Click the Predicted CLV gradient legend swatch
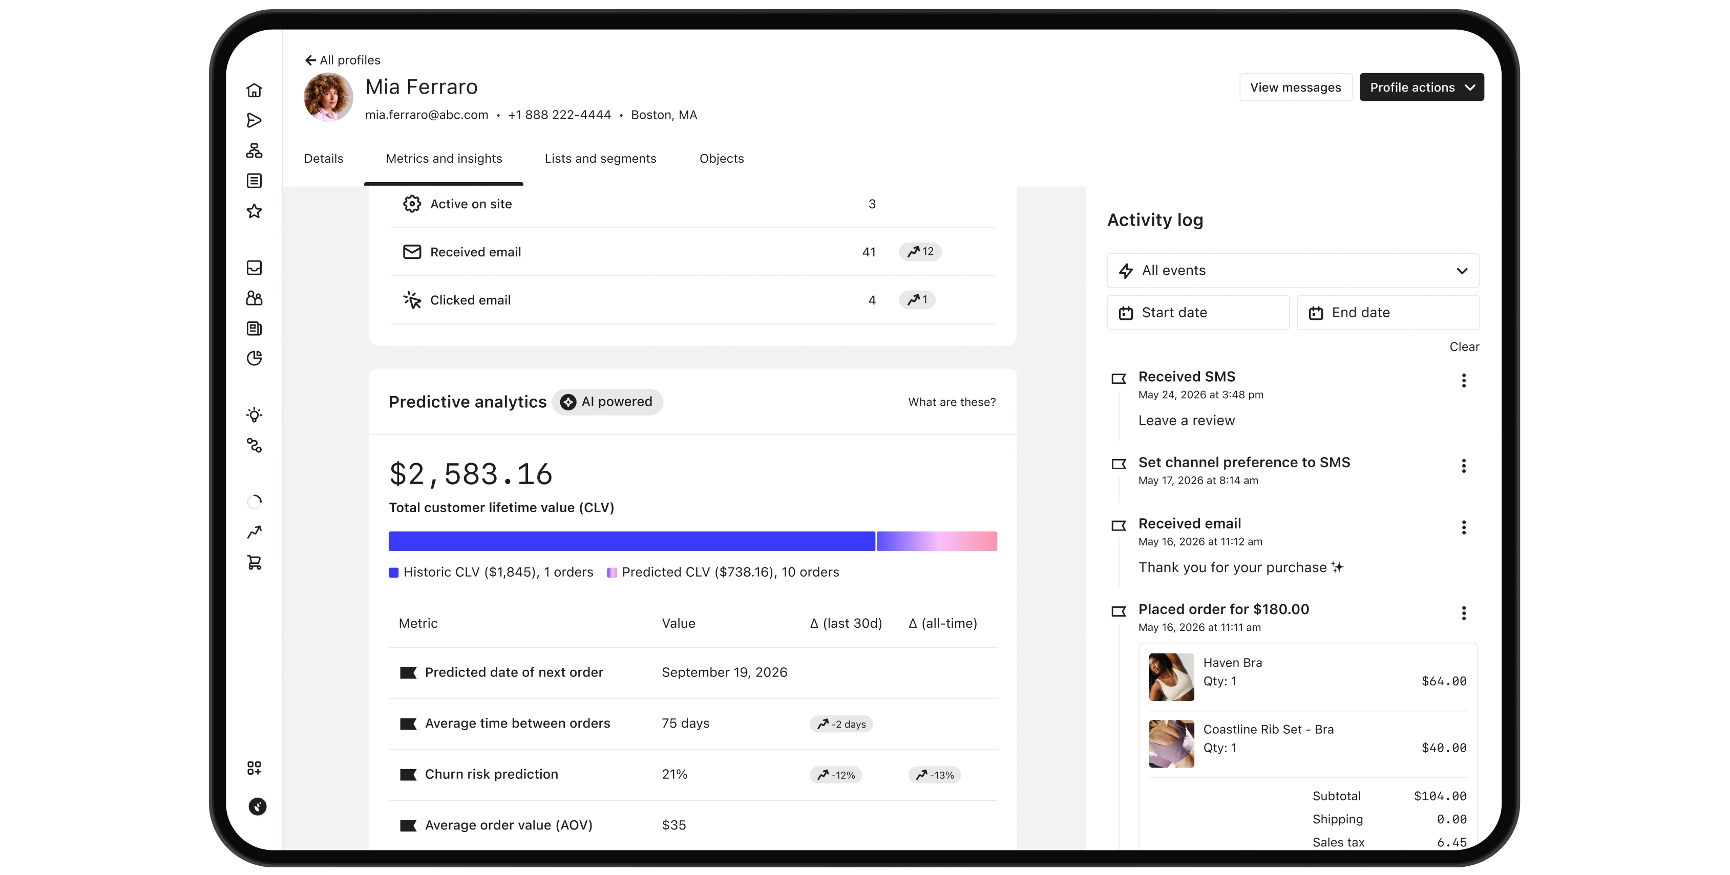1730x875 pixels. click(x=612, y=573)
